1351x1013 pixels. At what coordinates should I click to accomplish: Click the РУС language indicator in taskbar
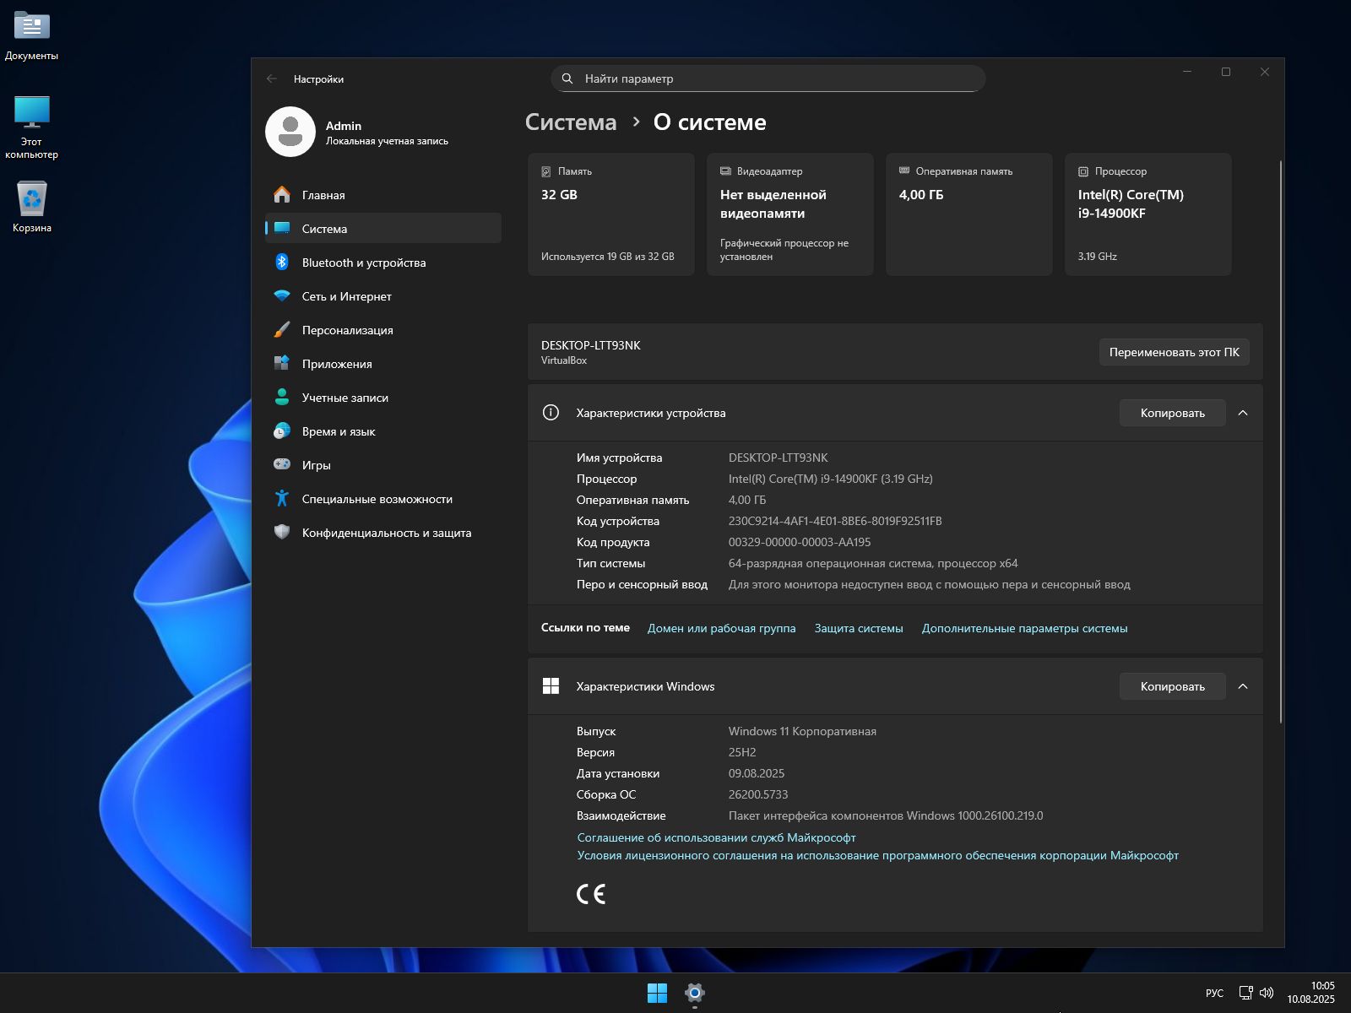pos(1214,993)
